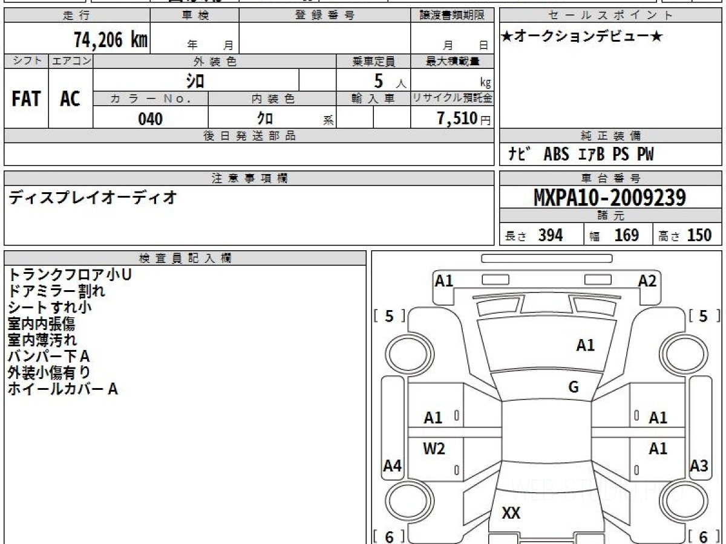
Task: Click the 譲渡書類期限 header
Action: (452, 16)
